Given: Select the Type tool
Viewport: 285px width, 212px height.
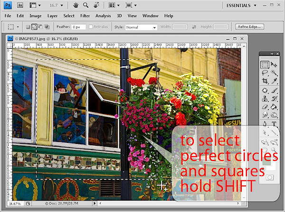Looking at the screenshot, I should click(274, 124).
